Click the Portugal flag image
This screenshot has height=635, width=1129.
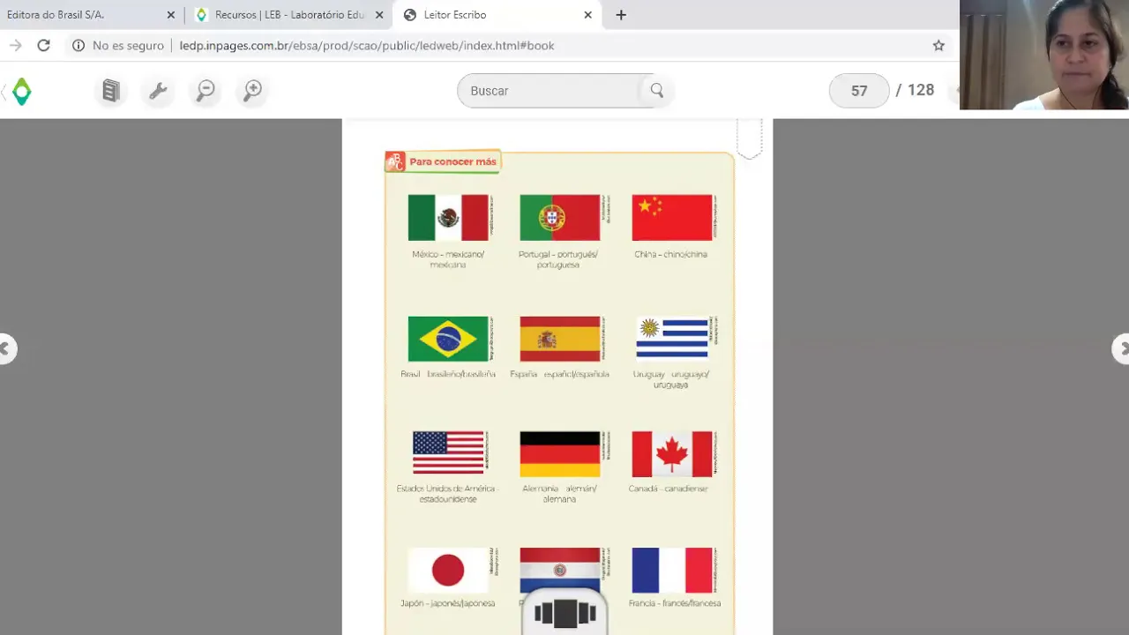coord(559,218)
